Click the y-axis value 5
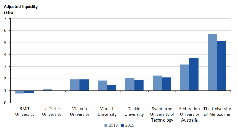This screenshot has width=237, height=133. click(x=5, y=43)
